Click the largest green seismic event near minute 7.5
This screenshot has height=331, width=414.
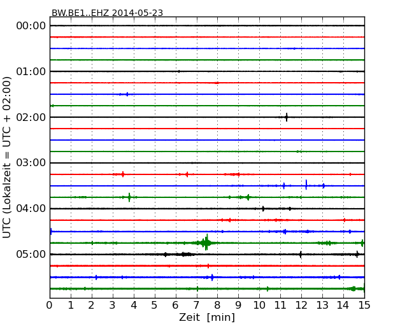206,243
